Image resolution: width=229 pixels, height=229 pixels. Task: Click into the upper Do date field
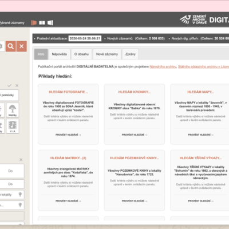pyautogui.click(x=12, y=171)
